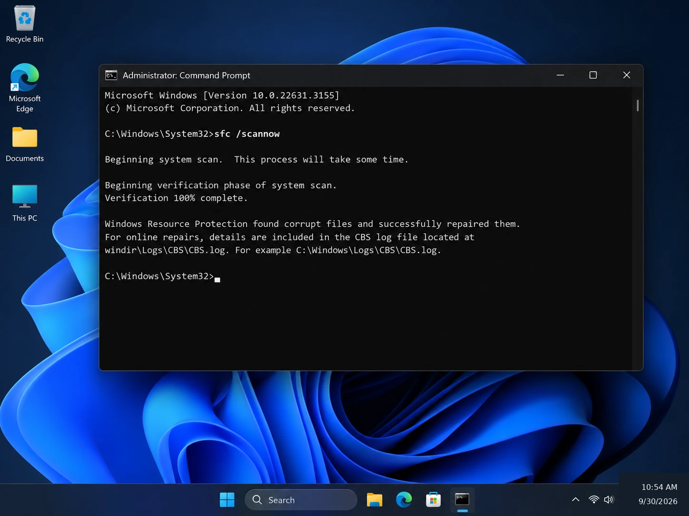Click the Command Prompt taskbar icon
Viewport: 689px width, 516px height.
(x=462, y=500)
